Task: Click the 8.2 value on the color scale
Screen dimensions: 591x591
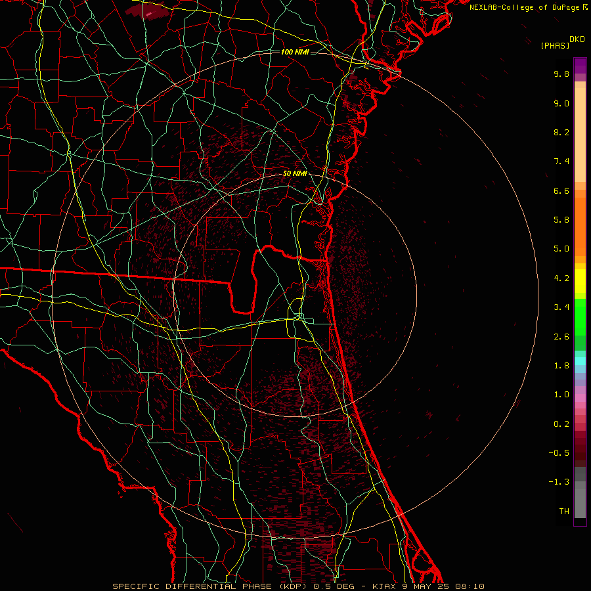Action: point(561,132)
